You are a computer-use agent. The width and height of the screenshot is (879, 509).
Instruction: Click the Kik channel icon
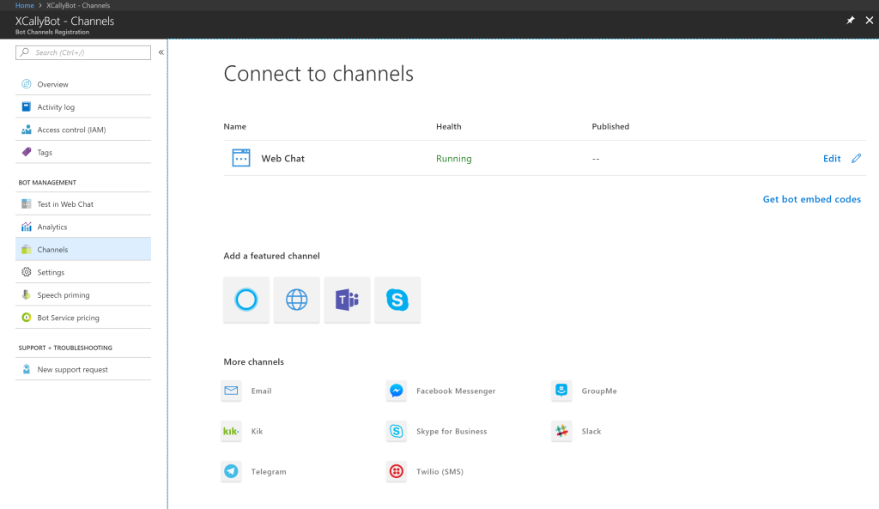click(231, 431)
